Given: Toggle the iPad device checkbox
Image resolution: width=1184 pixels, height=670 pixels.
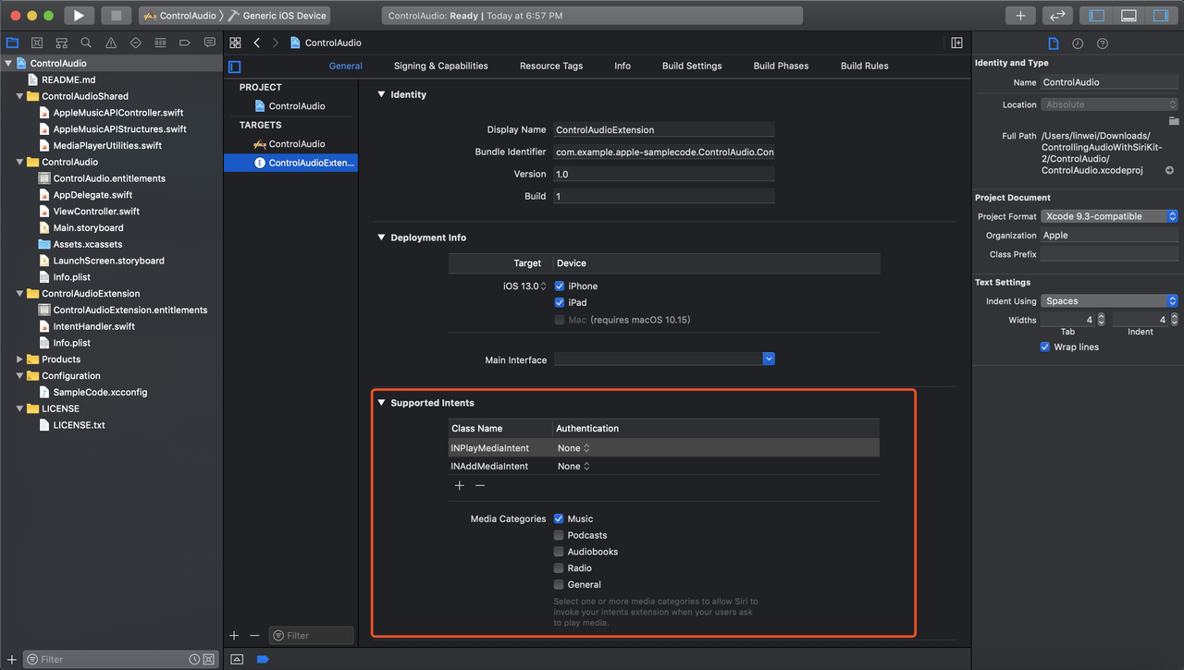Looking at the screenshot, I should [x=560, y=303].
